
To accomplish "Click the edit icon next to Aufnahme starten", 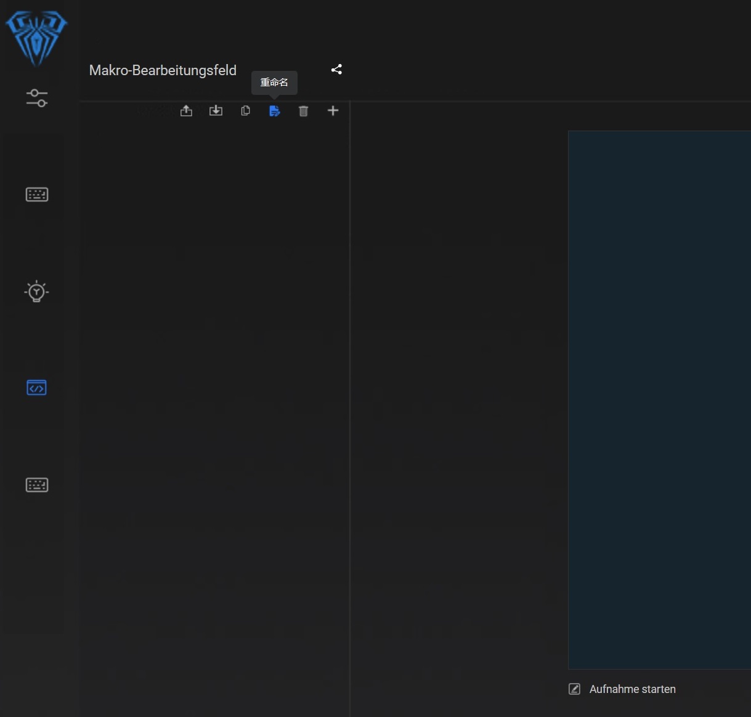I will 574,689.
